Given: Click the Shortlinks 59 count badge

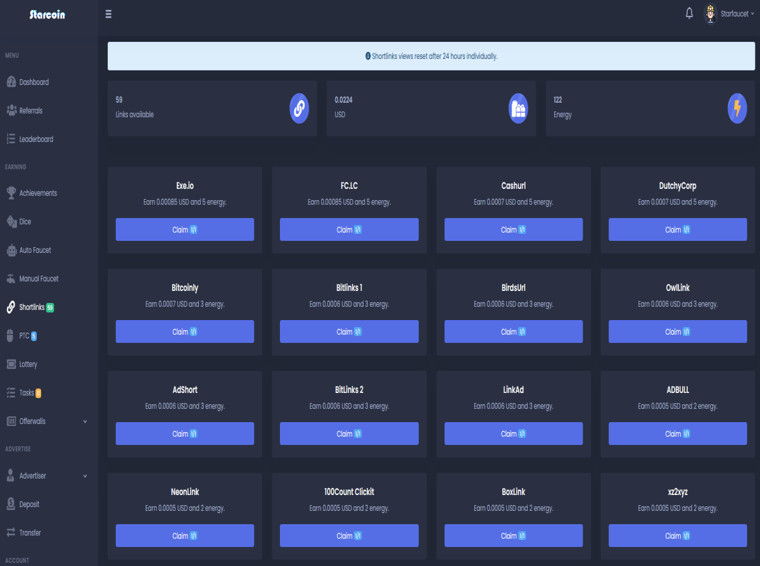Looking at the screenshot, I should point(50,307).
